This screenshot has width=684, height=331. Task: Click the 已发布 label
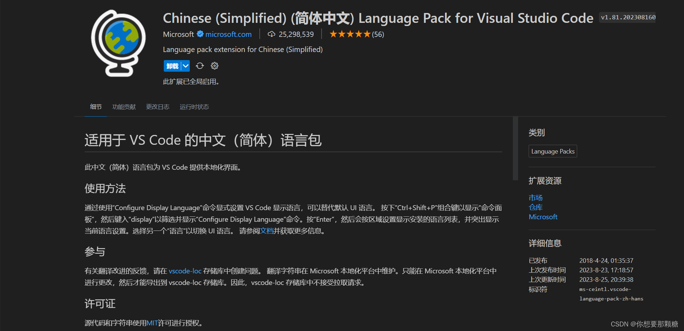click(538, 261)
